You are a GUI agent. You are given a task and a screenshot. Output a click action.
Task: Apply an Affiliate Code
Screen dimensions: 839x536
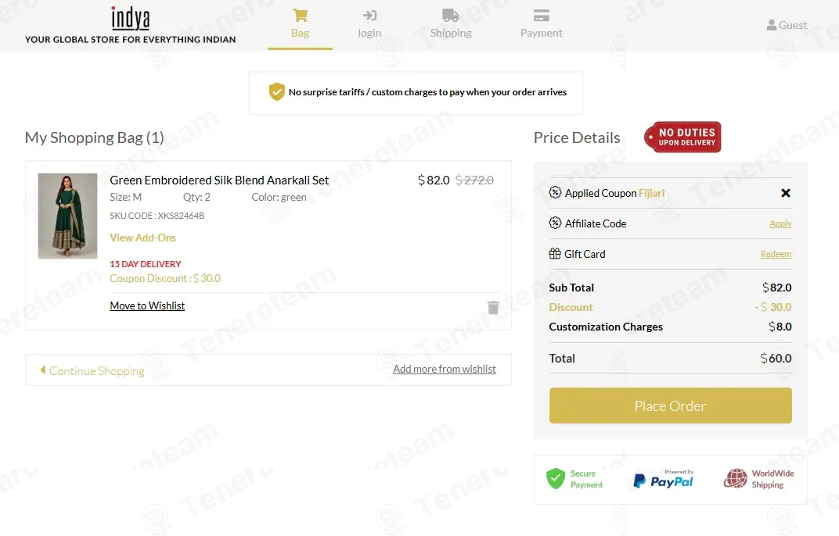pyautogui.click(x=780, y=223)
